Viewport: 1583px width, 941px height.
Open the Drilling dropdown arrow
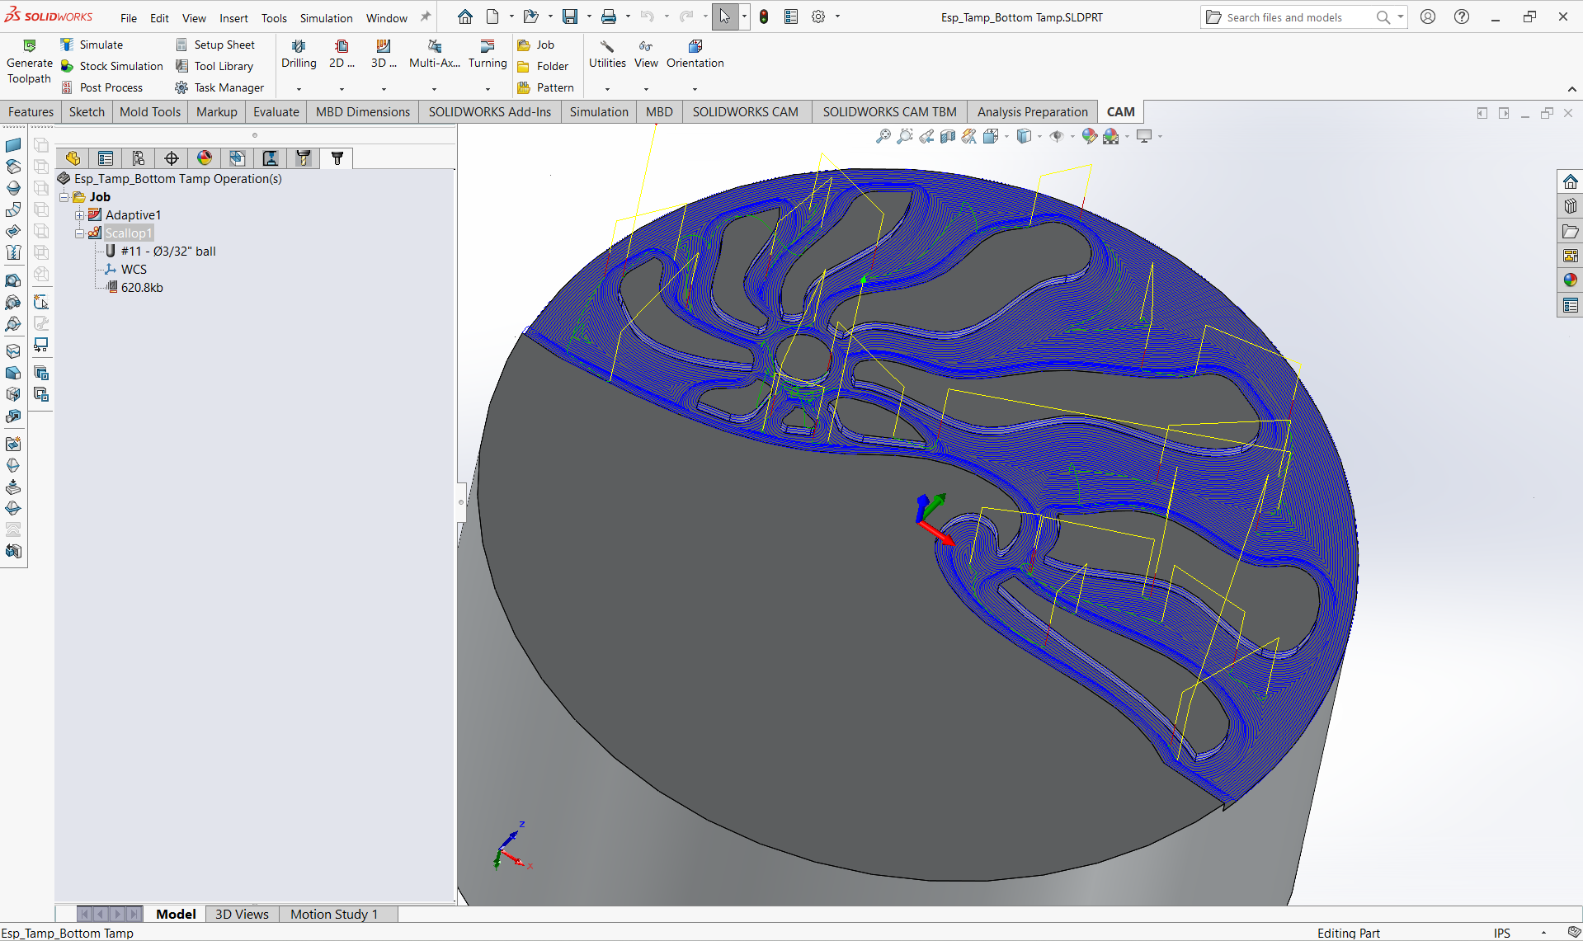[x=299, y=89]
